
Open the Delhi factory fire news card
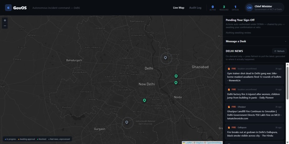254,94
